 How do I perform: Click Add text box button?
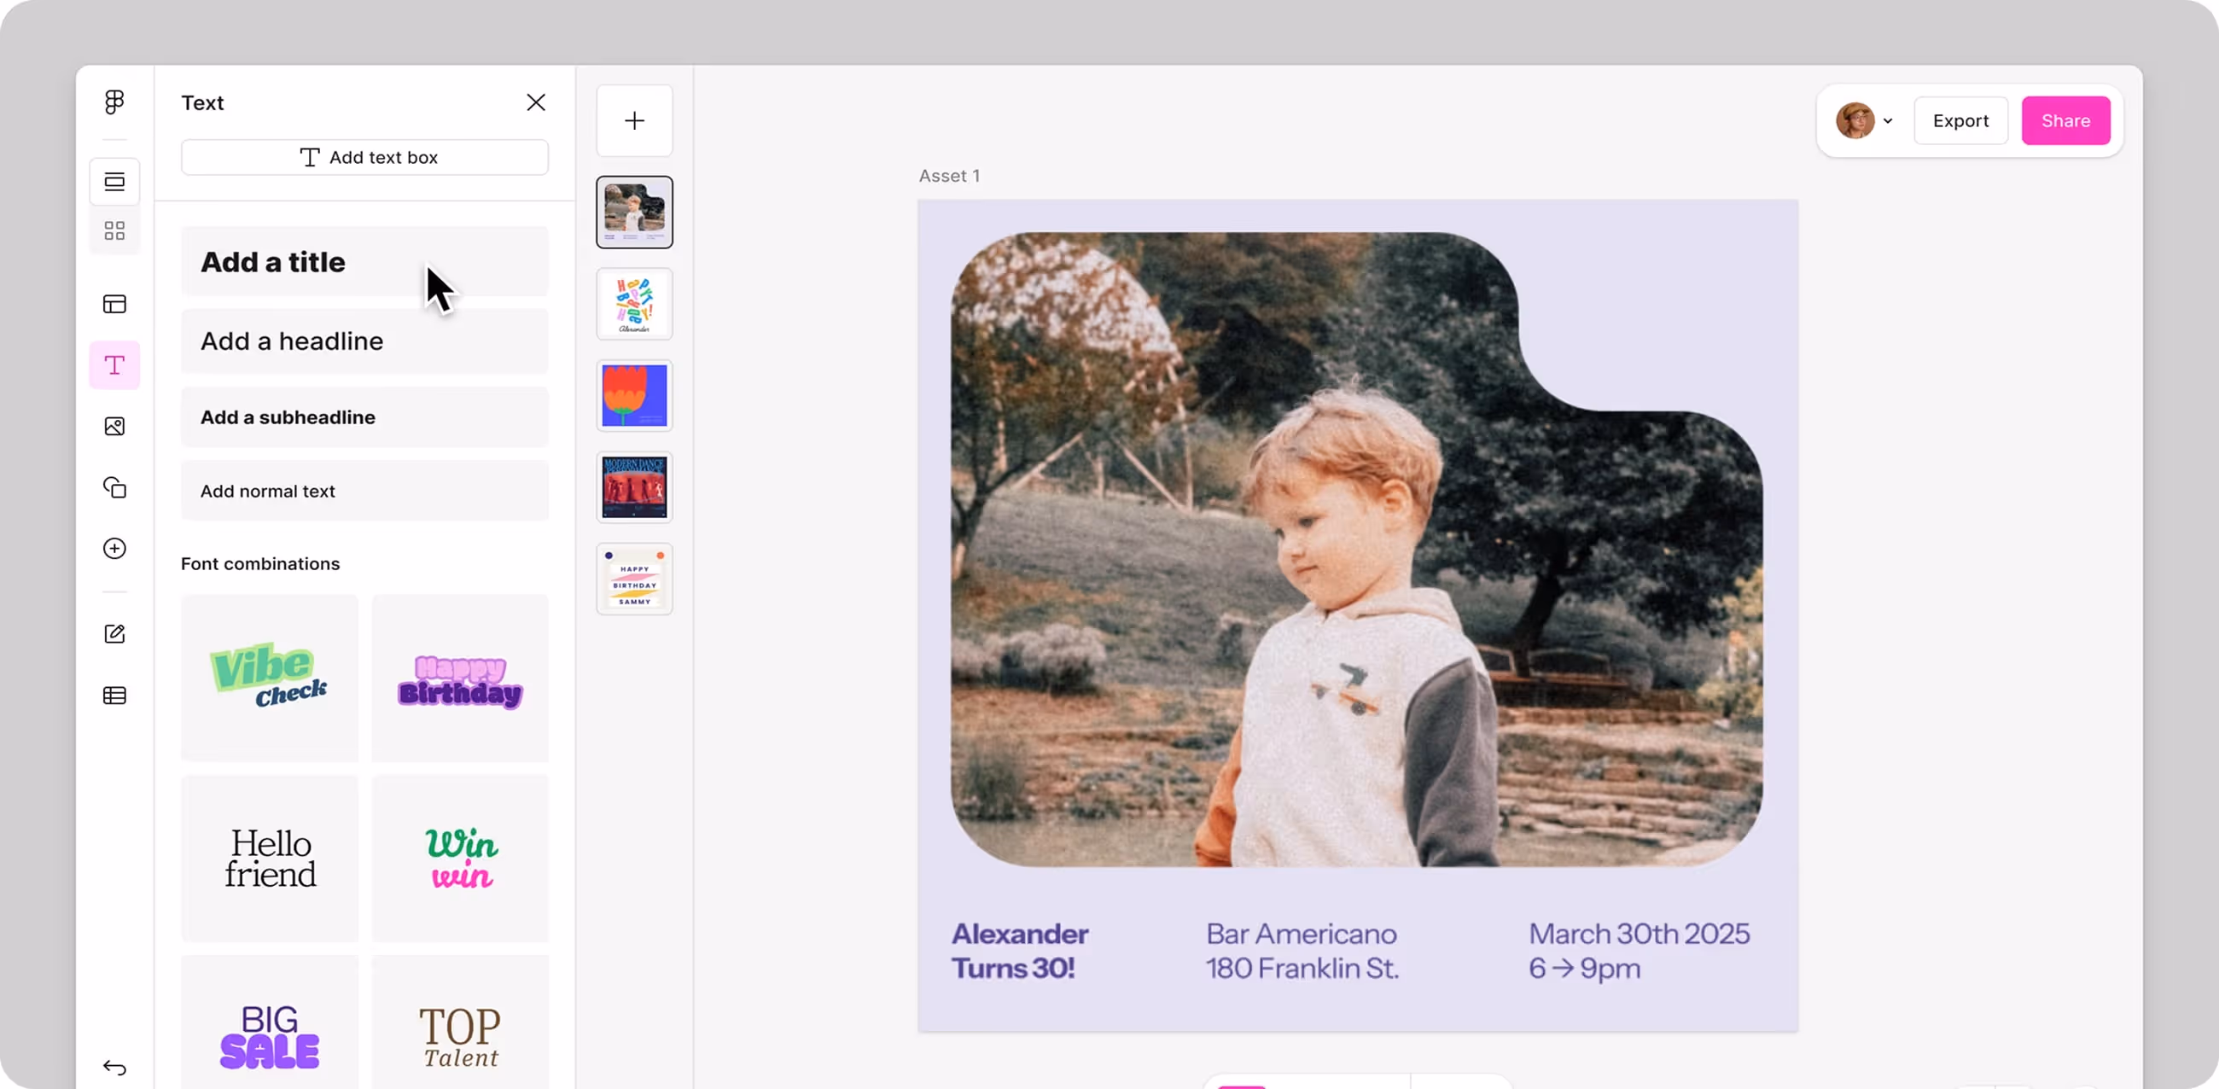[364, 158]
